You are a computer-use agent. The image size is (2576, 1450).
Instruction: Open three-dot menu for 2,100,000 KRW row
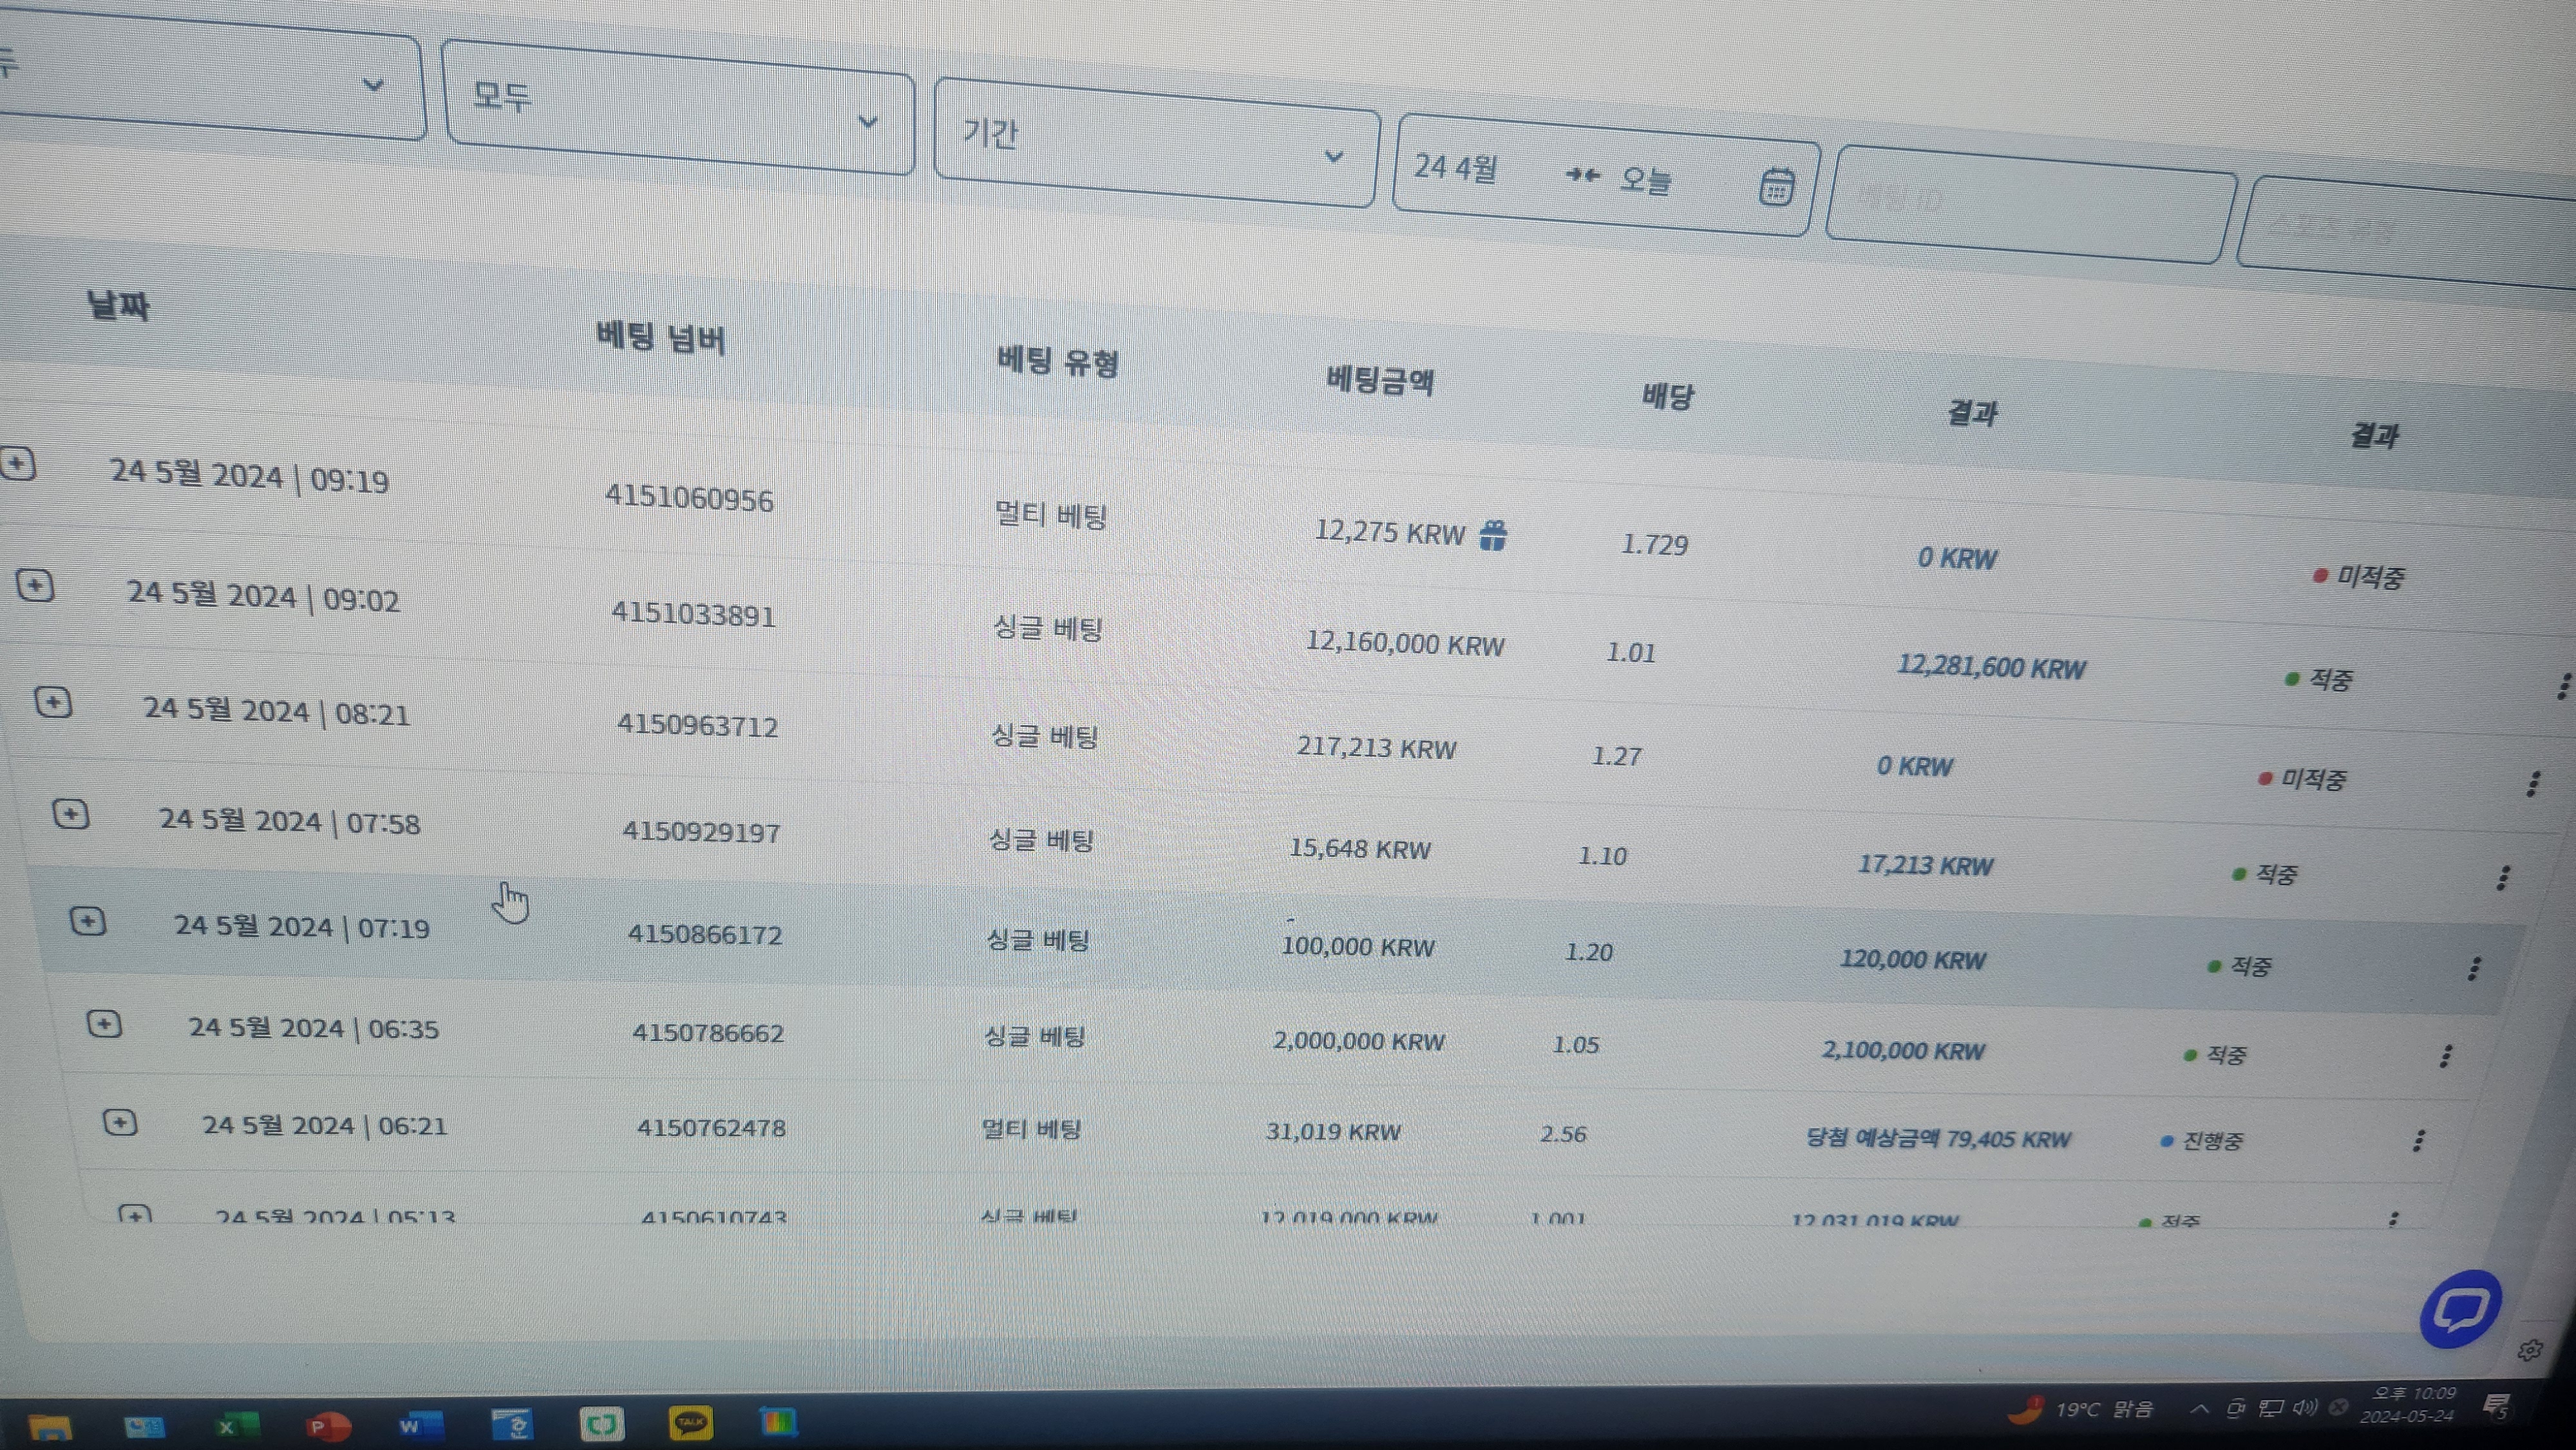[2446, 1056]
